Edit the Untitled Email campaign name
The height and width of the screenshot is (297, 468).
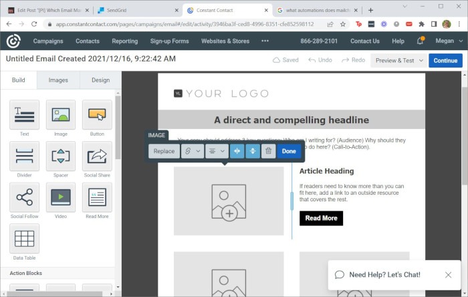pyautogui.click(x=91, y=59)
